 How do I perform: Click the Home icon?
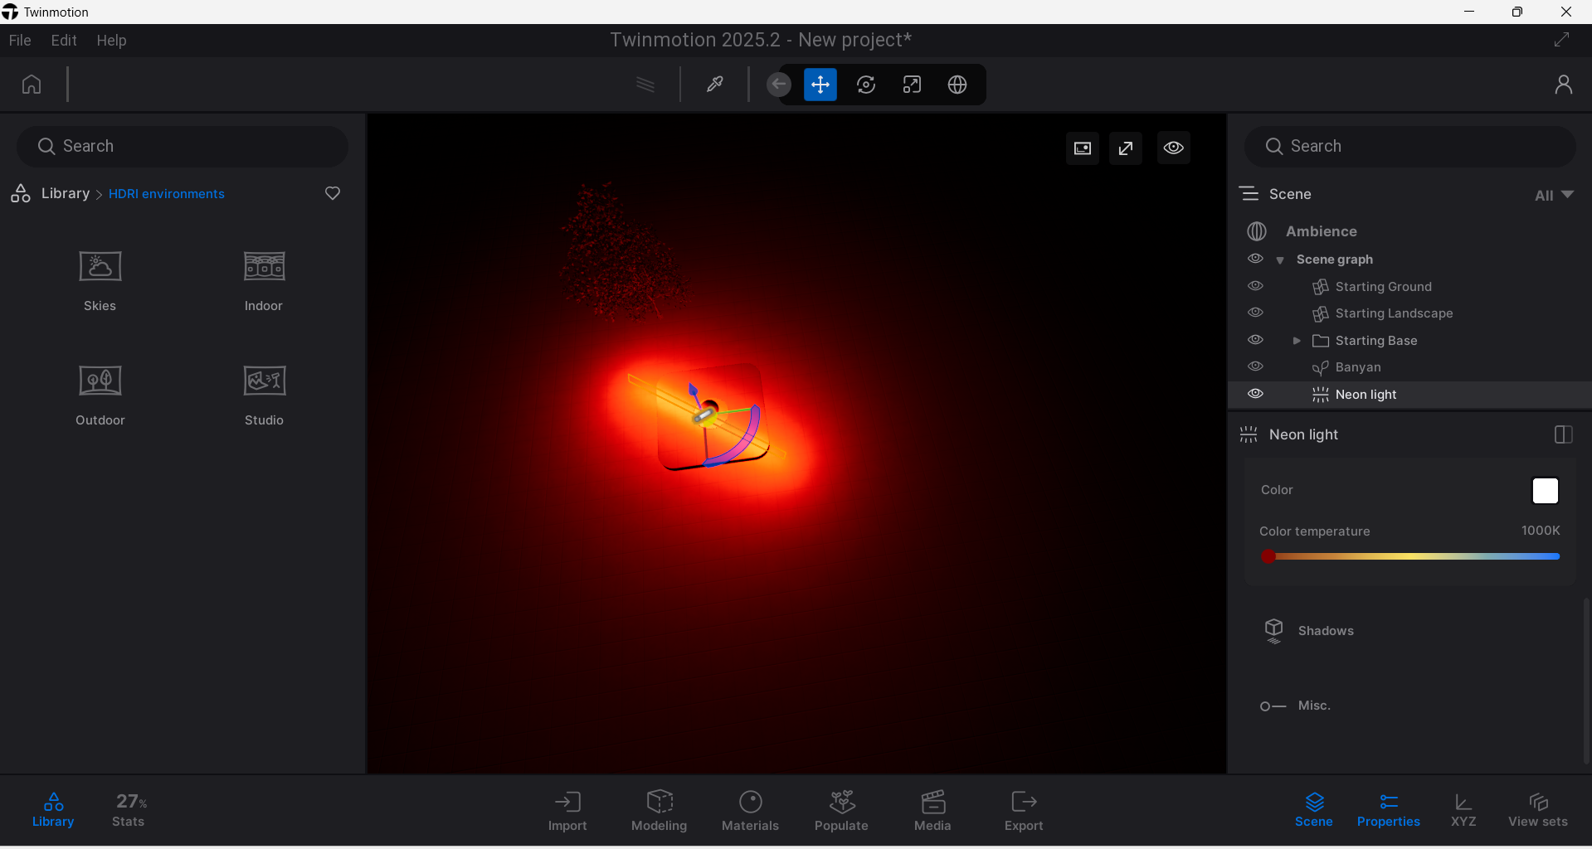click(x=32, y=85)
